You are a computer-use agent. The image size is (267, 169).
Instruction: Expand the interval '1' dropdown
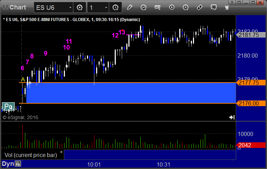pyautogui.click(x=106, y=7)
